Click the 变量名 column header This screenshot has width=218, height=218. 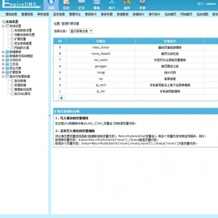pyautogui.click(x=101, y=41)
